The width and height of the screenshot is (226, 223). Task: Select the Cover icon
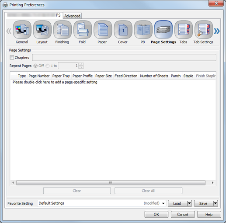[123, 30]
